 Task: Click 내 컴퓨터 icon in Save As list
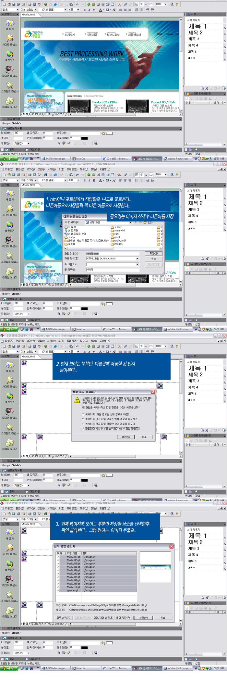pos(66,230)
